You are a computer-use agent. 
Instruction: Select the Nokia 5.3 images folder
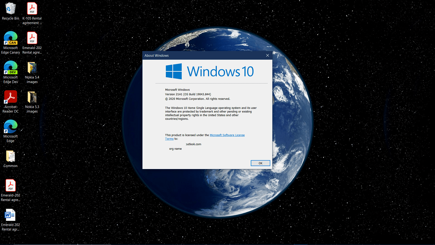click(x=32, y=101)
